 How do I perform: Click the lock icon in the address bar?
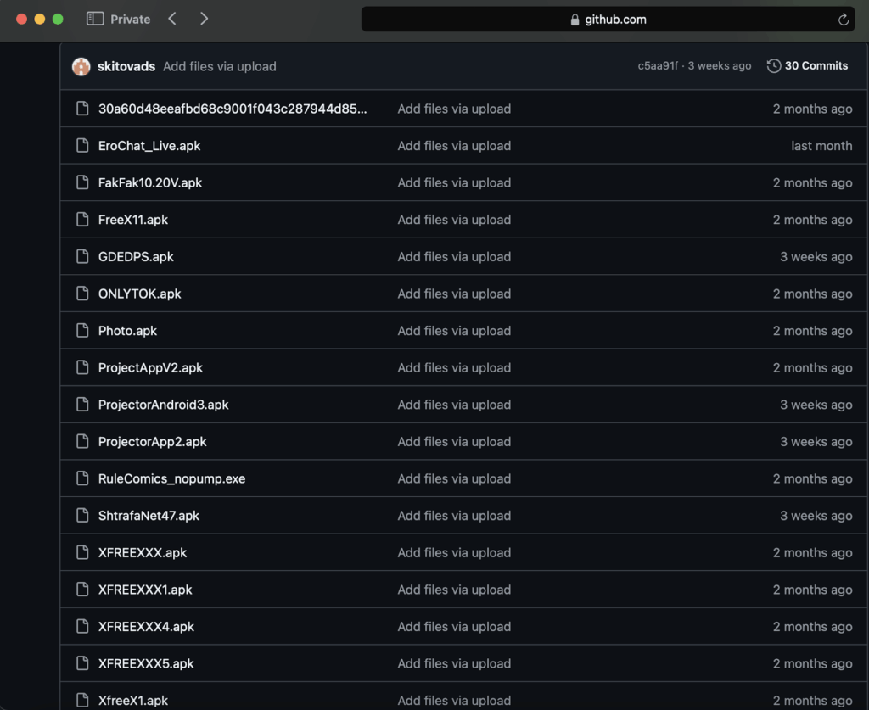click(x=575, y=20)
